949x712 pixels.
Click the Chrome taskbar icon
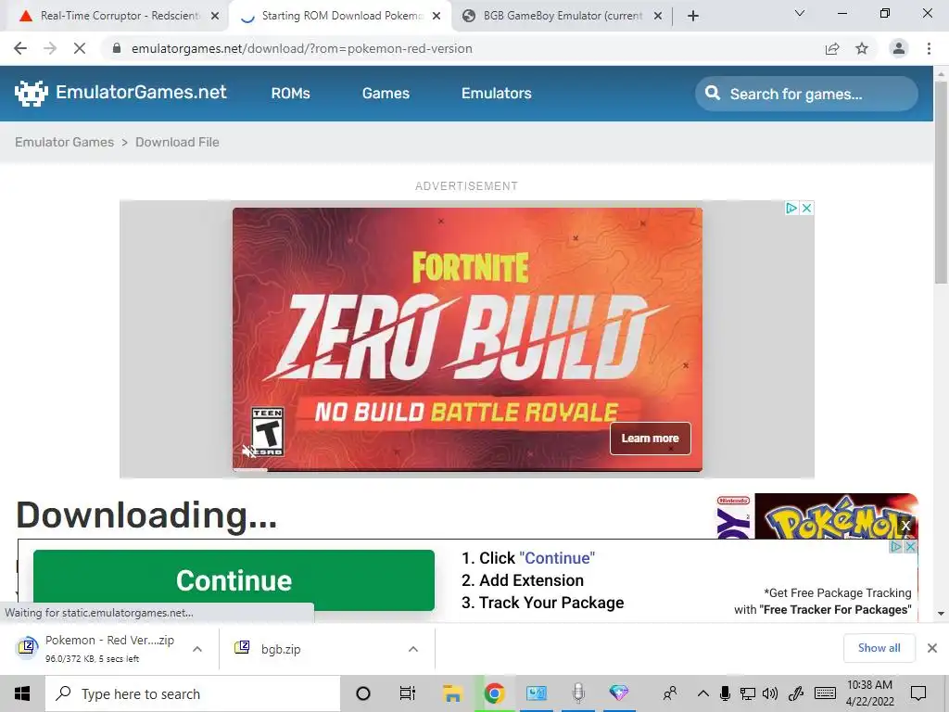click(495, 693)
